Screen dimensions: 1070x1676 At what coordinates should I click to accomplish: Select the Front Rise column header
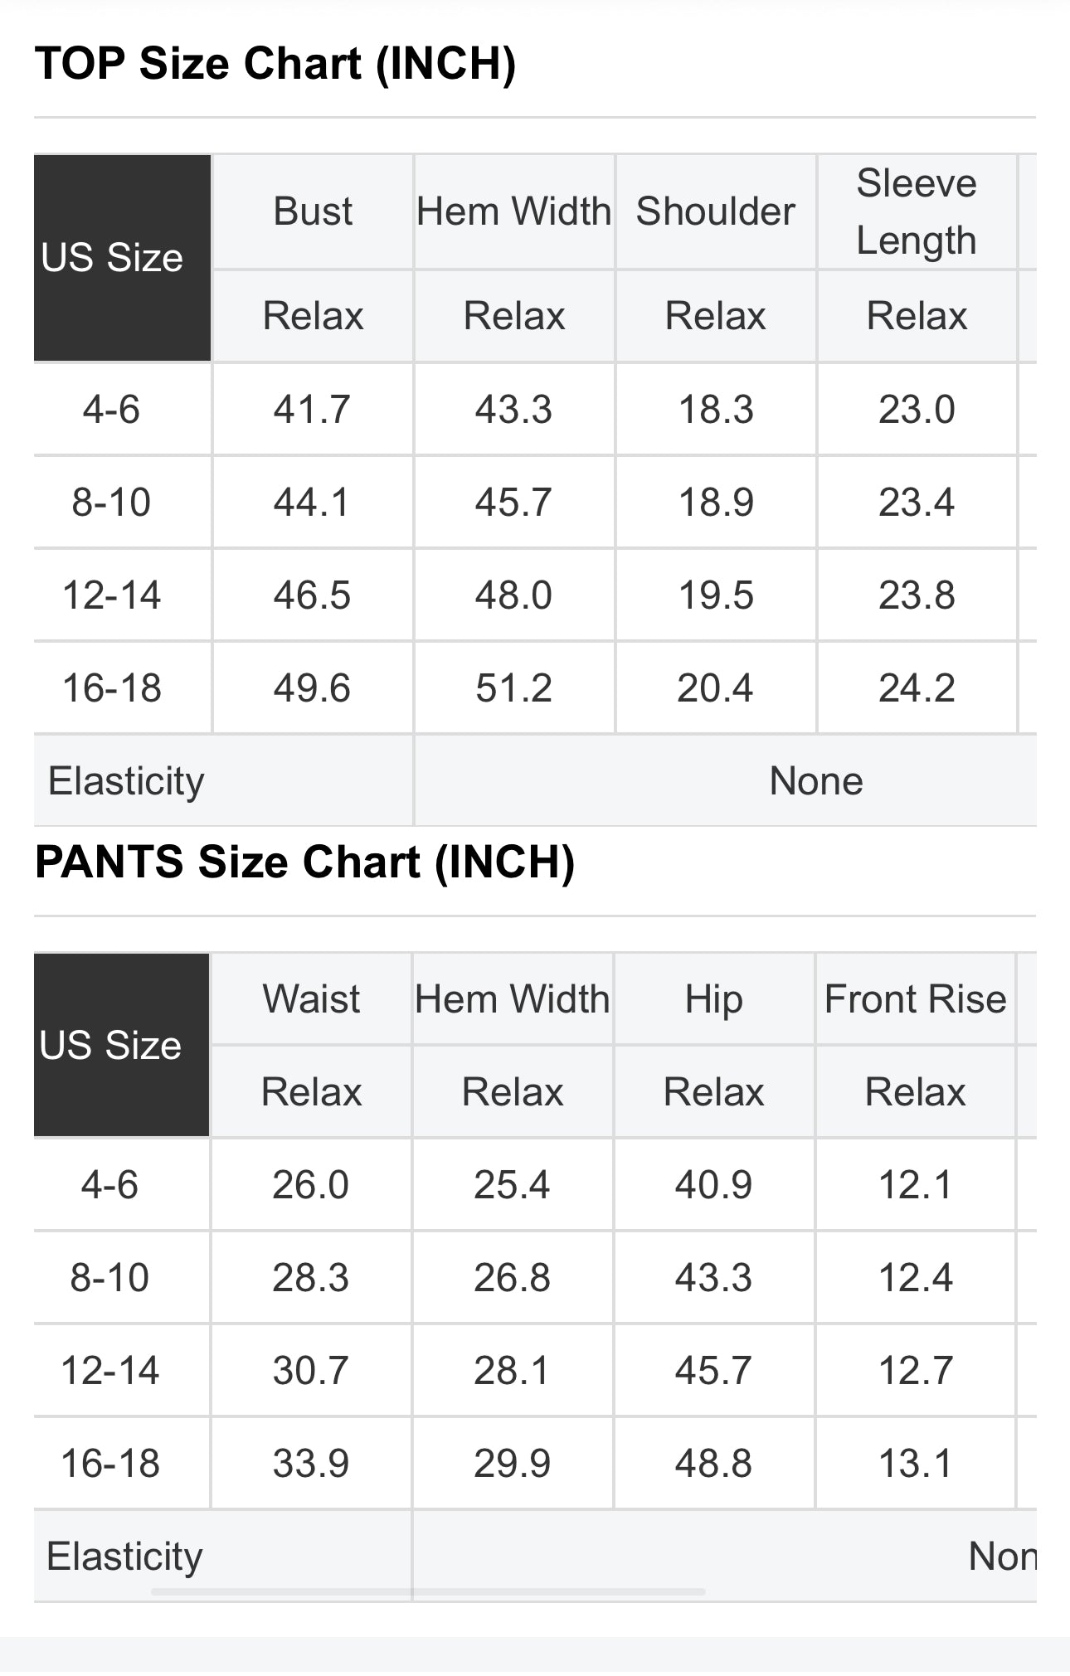pyautogui.click(x=915, y=998)
